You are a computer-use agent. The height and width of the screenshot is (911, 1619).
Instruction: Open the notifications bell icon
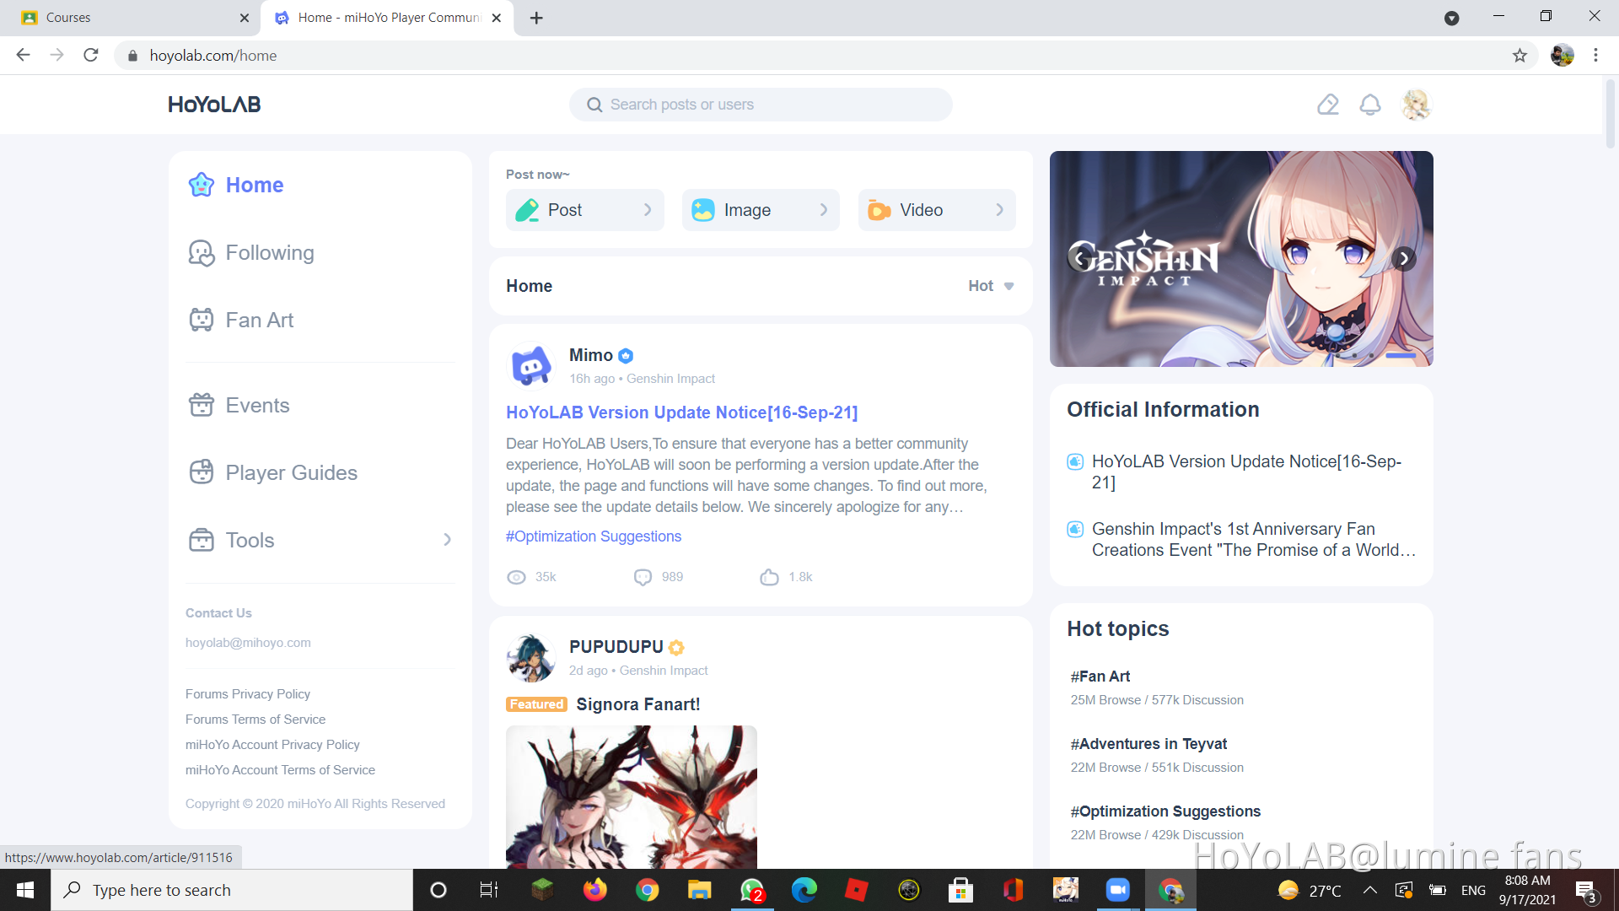(1370, 105)
